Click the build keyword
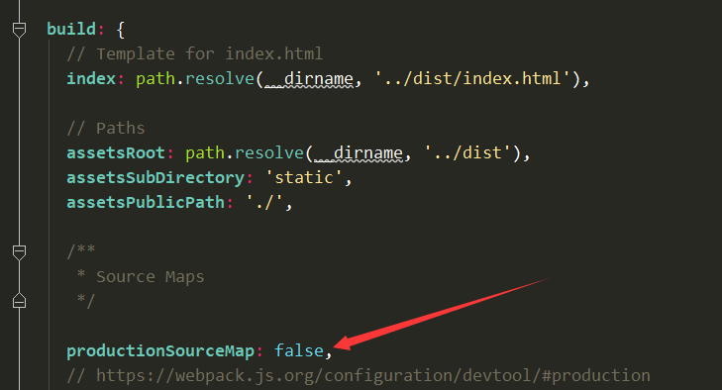Image resolution: width=722 pixels, height=390 pixels. tap(71, 29)
